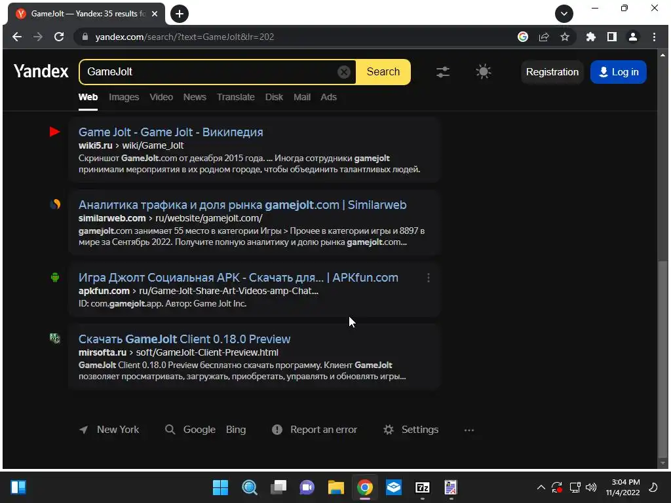This screenshot has height=503, width=671.
Task: Open the tab search dropdown arrow
Action: point(564,14)
